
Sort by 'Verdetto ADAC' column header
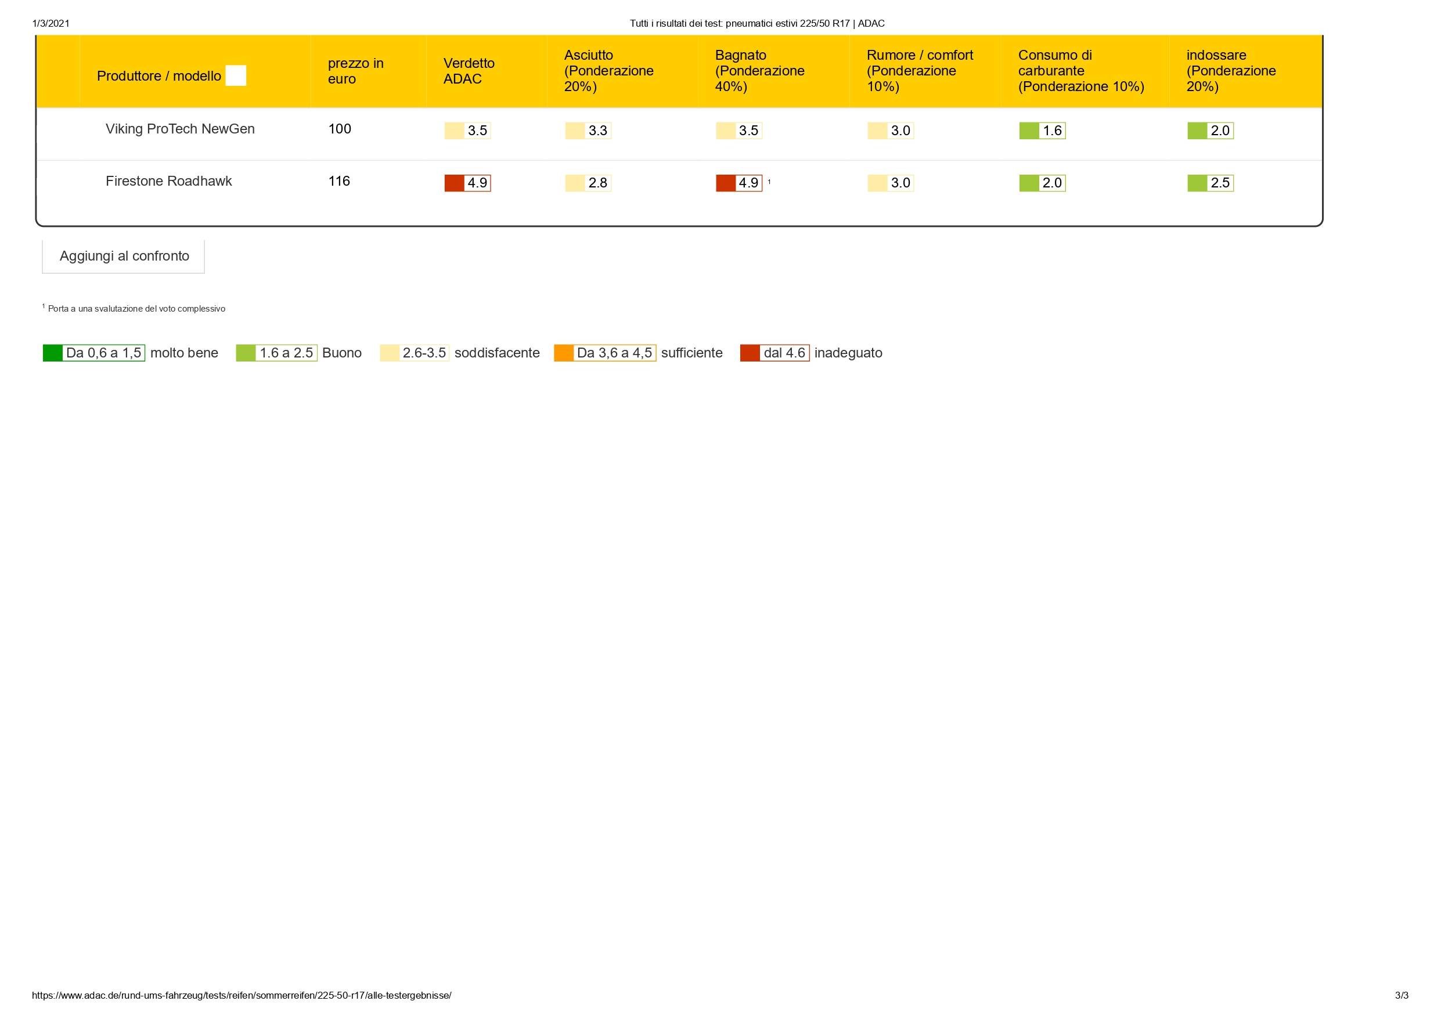click(468, 71)
